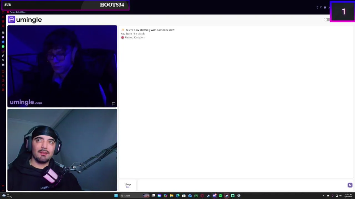The image size is (355, 199).
Task: Open Discord from the taskbar
Action: [x=214, y=196]
